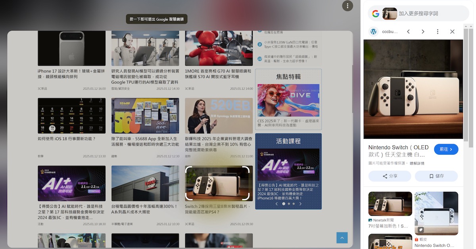Select the first 活動課程 carousel dot
The image size is (476, 249).
[284, 204]
